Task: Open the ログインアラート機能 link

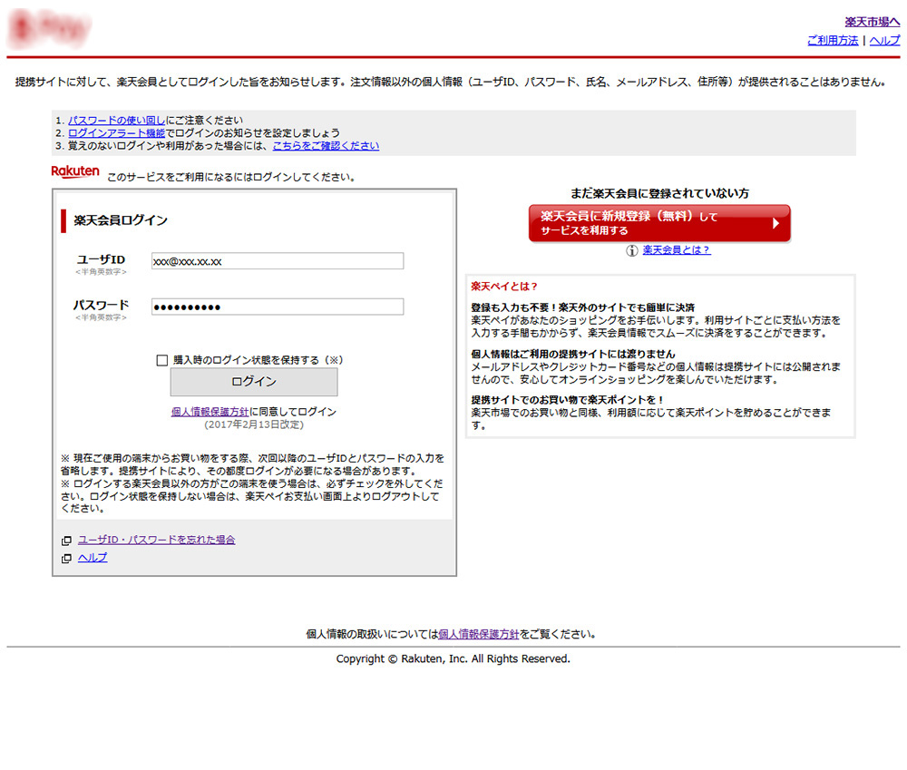Action: coord(116,133)
